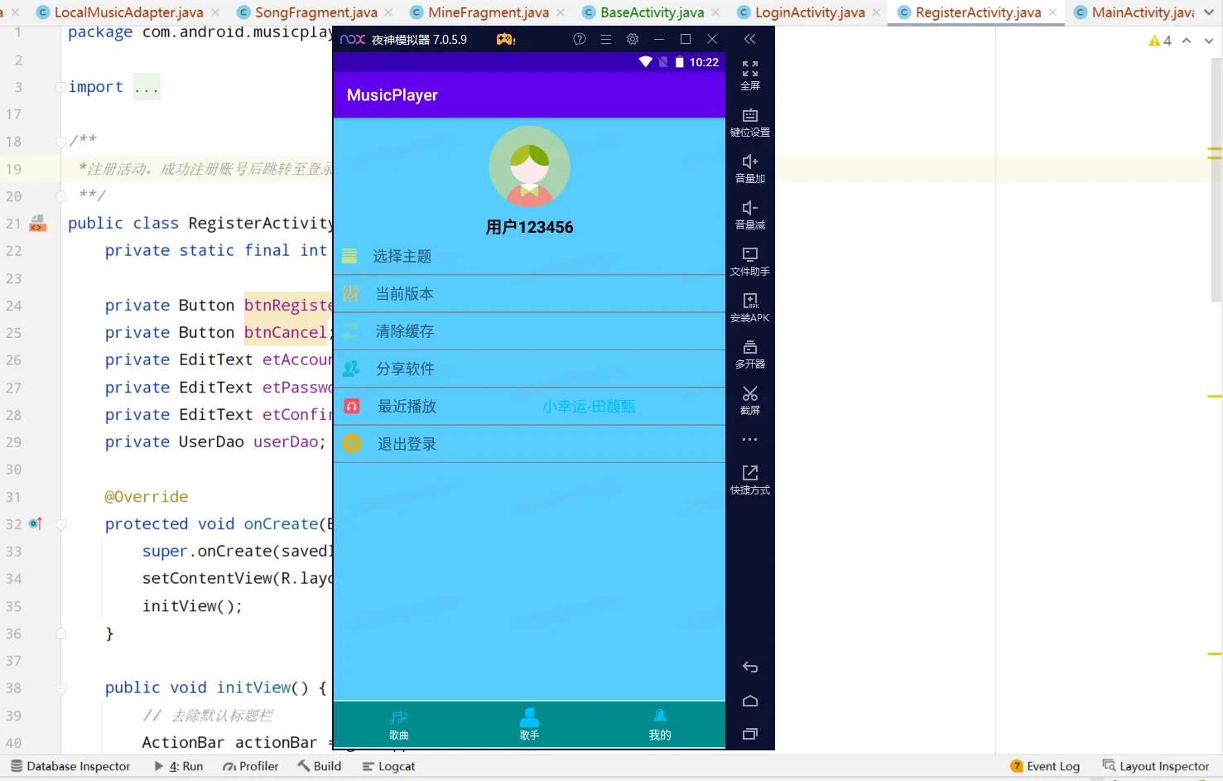1223x781 pixels.
Task: Close the BaseActivity.java tab
Action: pos(715,12)
